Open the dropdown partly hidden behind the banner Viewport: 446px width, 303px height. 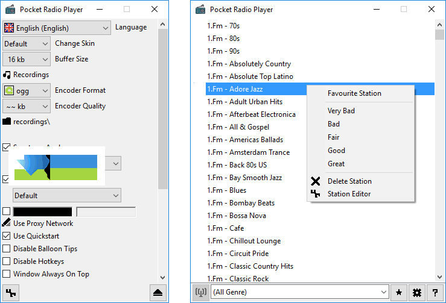coord(113,163)
